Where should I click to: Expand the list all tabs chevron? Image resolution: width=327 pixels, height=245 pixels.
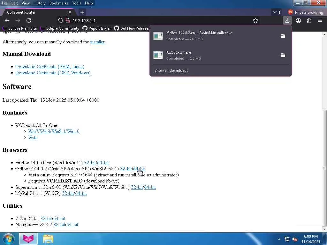click(x=277, y=12)
